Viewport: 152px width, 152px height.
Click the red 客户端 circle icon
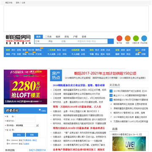[119, 38]
